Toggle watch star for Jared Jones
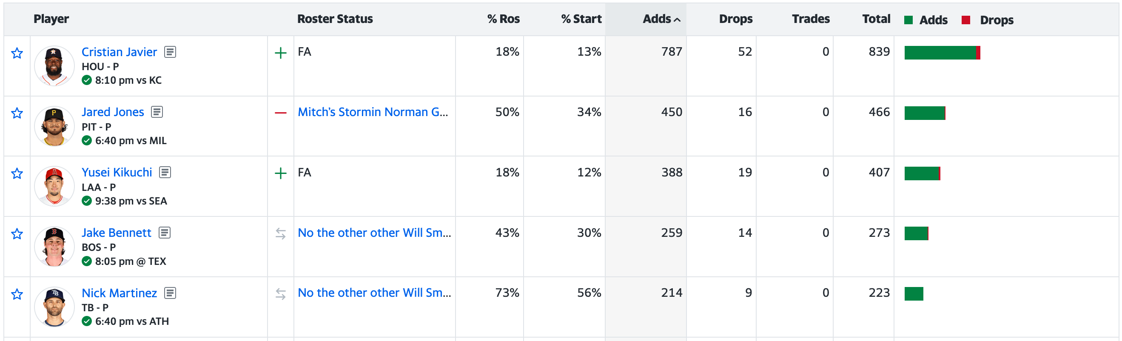Screen dimensions: 1122x341 [17, 113]
